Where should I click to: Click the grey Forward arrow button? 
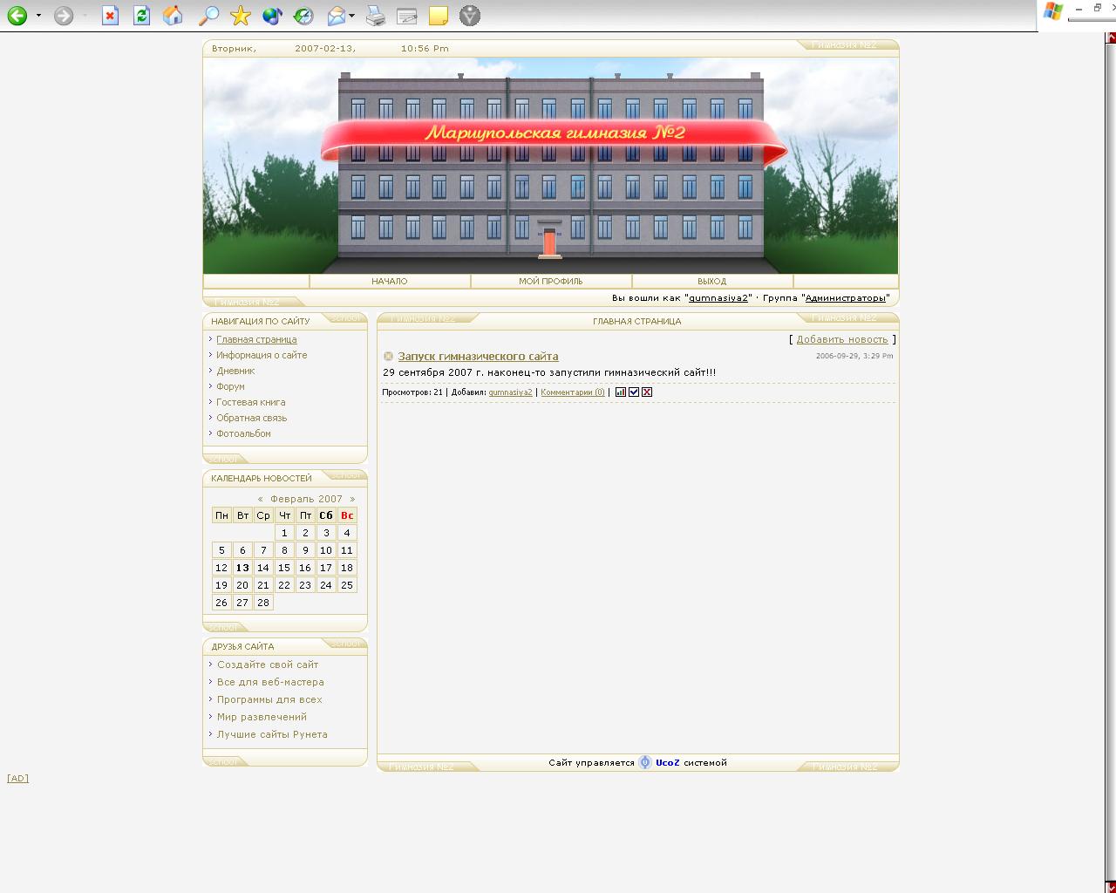(x=64, y=16)
